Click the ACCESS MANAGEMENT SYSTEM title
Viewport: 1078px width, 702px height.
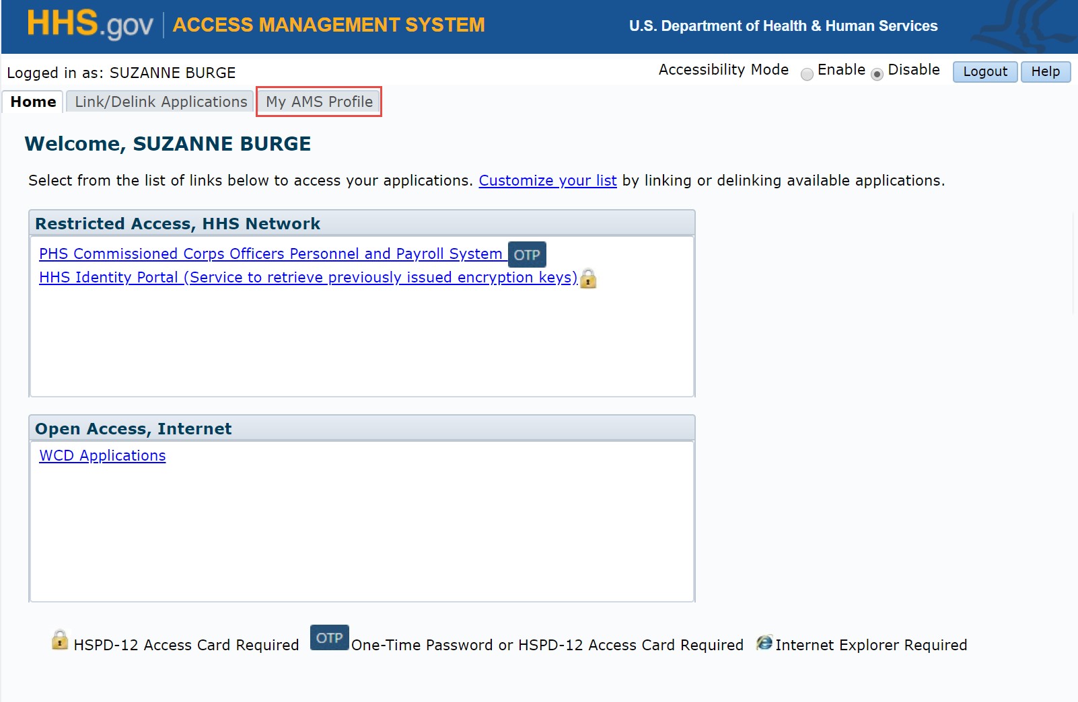pos(329,25)
